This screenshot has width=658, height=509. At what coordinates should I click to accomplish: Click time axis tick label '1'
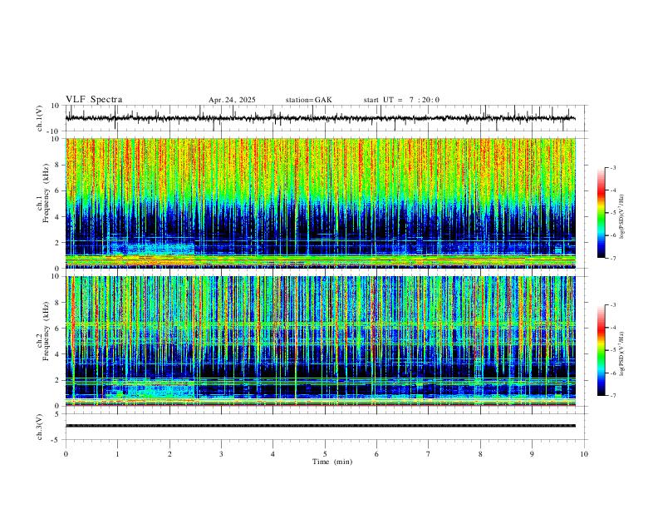tap(117, 454)
